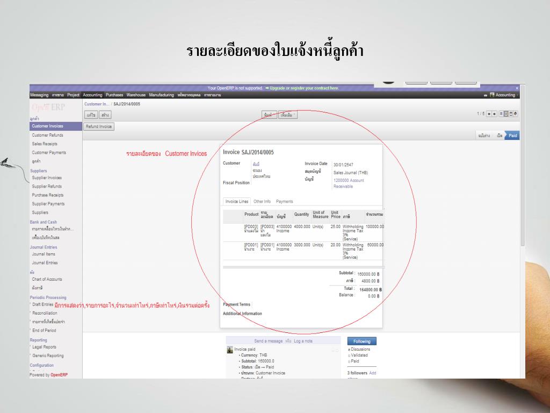Click the Following button
The height and width of the screenshot is (413, 550).
point(361,341)
